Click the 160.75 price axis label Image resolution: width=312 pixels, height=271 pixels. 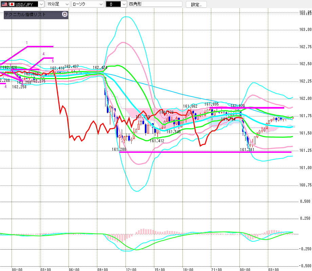coord(306,185)
